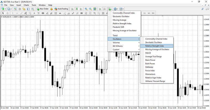This screenshot has width=210, height=110.
Task: Switch timeframe to D1
Action: [145, 13]
